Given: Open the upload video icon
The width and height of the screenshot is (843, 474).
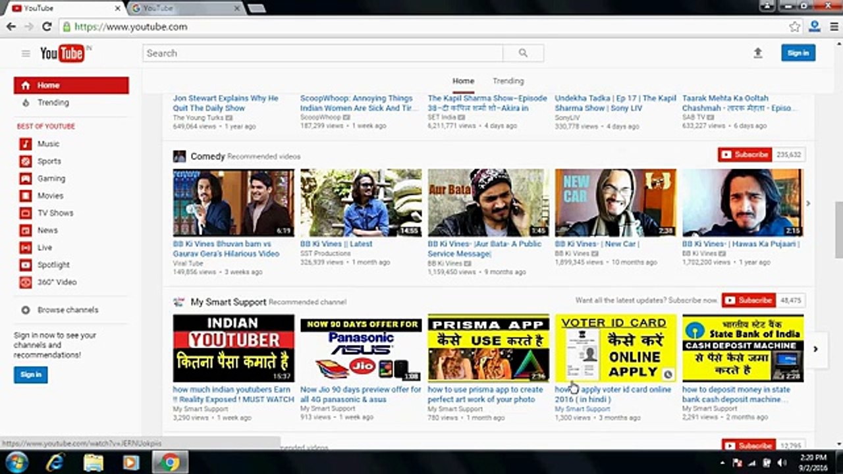Looking at the screenshot, I should point(758,53).
